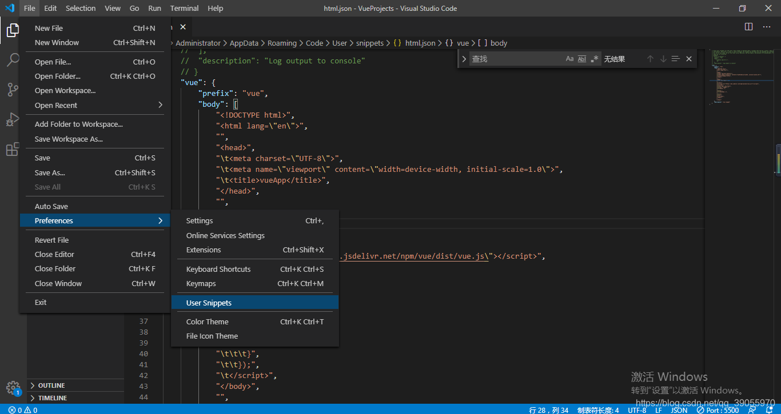This screenshot has height=414, width=781.
Task: Click the split editor right icon
Action: coord(748,27)
